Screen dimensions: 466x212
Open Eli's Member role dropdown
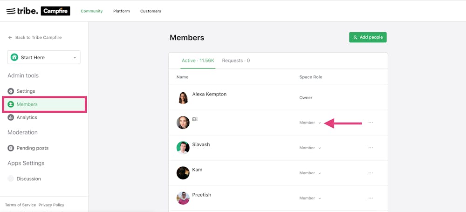point(310,123)
